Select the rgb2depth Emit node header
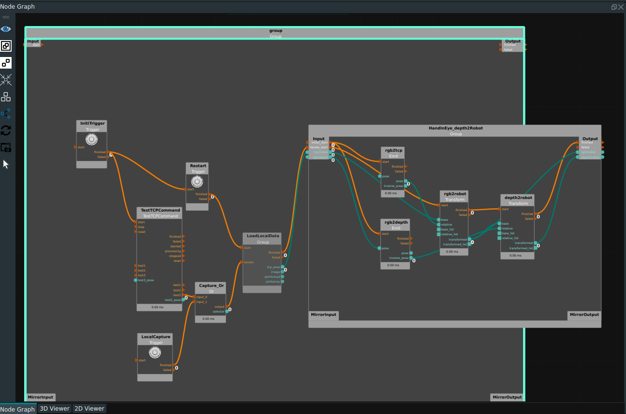 pyautogui.click(x=395, y=225)
